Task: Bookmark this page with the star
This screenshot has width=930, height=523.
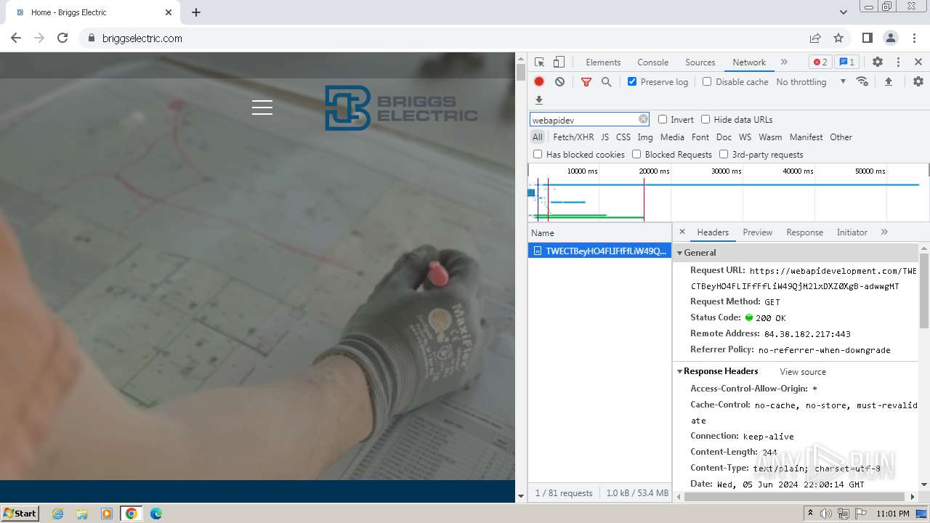Action: tap(838, 38)
